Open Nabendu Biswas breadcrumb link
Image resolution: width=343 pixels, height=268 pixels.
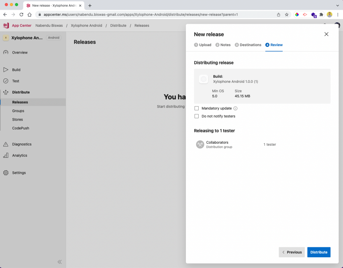tap(49, 25)
